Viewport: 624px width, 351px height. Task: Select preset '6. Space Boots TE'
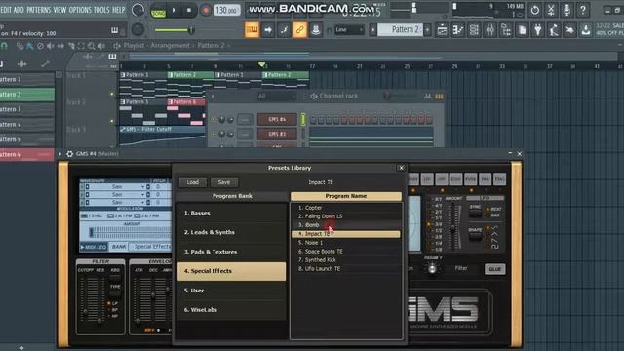point(346,252)
